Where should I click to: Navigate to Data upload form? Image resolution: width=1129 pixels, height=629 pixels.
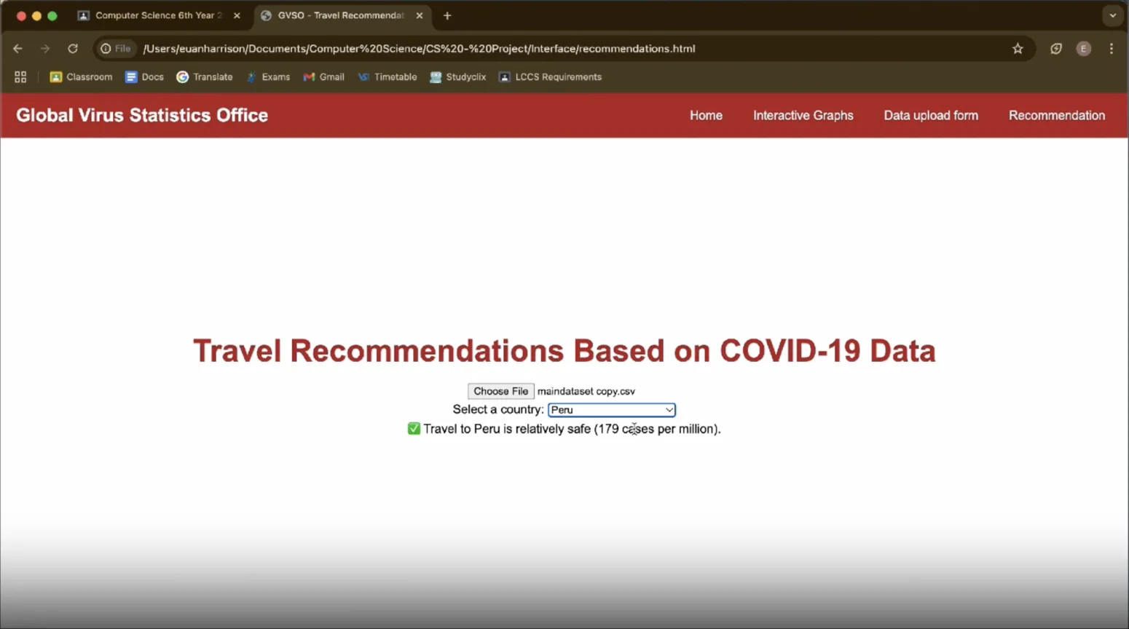pyautogui.click(x=931, y=116)
